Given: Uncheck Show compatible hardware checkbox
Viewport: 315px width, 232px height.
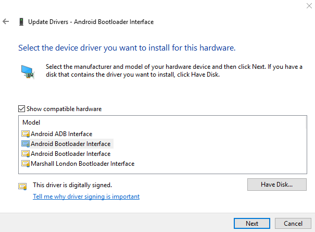Looking at the screenshot, I should tap(21, 109).
